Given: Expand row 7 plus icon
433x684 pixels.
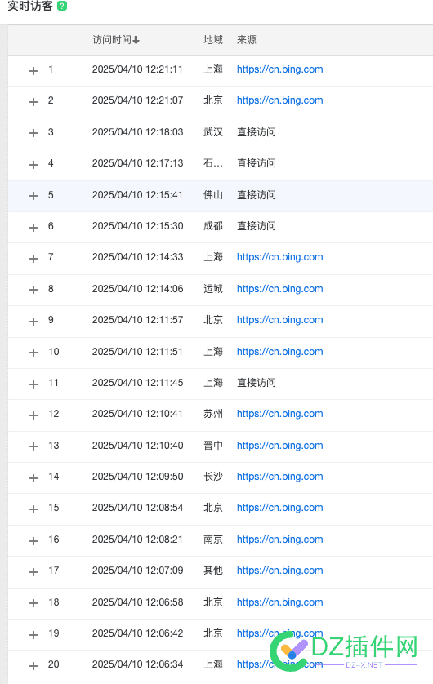Looking at the screenshot, I should pos(33,259).
